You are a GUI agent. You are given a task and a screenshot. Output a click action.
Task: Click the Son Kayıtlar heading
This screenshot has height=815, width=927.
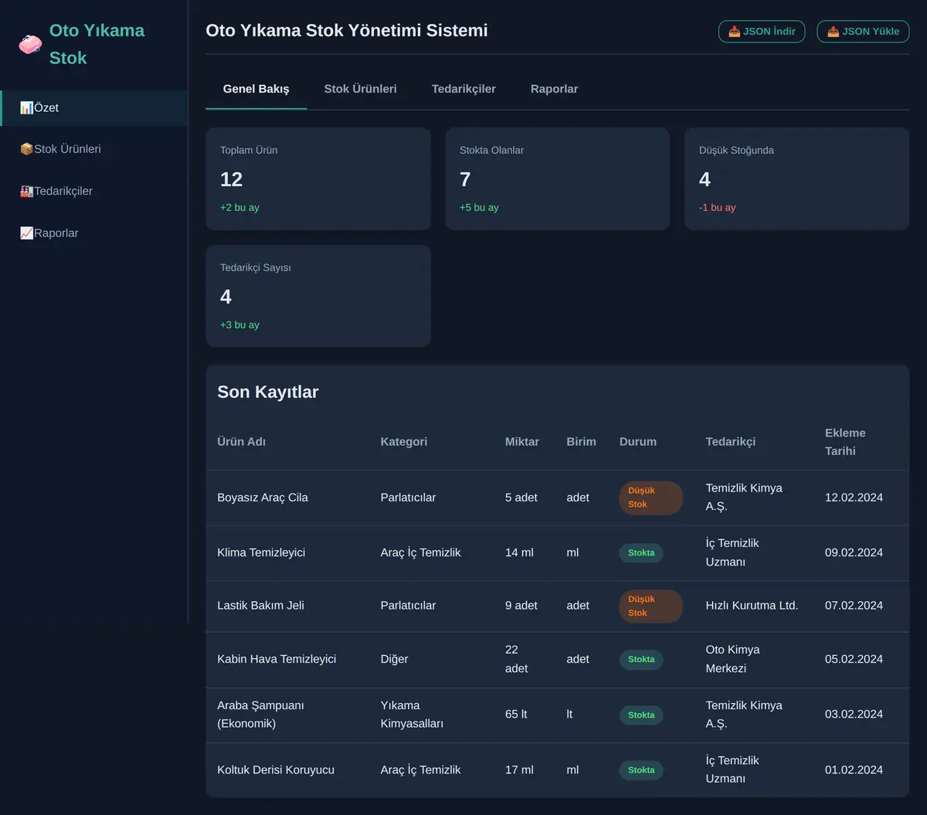click(x=268, y=392)
